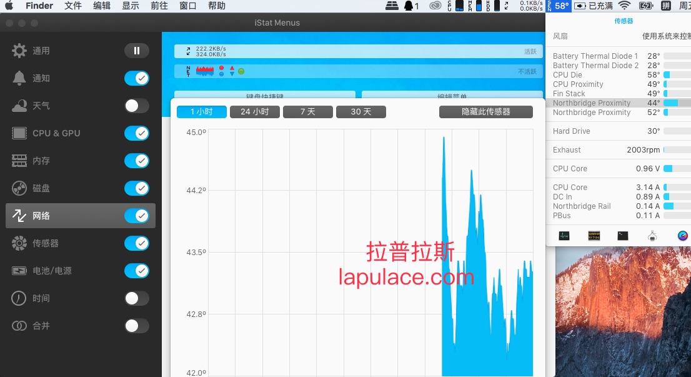Click the Sensors fan icon in sidebar
Image resolution: width=691 pixels, height=377 pixels.
[19, 243]
